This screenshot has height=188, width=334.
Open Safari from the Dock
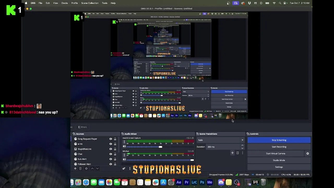click(x=86, y=182)
